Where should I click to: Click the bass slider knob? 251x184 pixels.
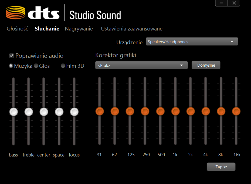coord(13,112)
